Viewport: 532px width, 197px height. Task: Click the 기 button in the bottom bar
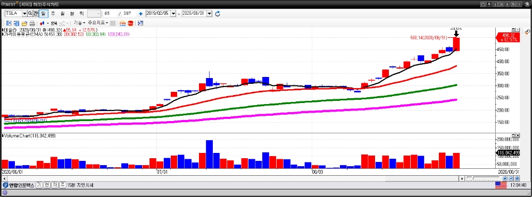click(39, 185)
